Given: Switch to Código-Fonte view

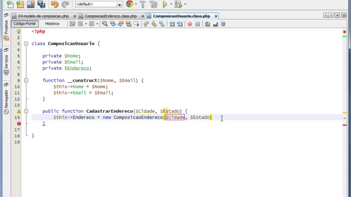Looking at the screenshot, I should point(25,24).
